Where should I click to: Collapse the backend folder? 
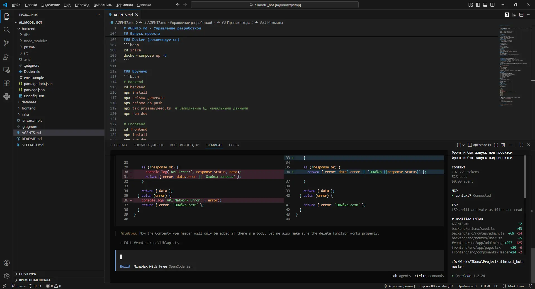[19, 29]
